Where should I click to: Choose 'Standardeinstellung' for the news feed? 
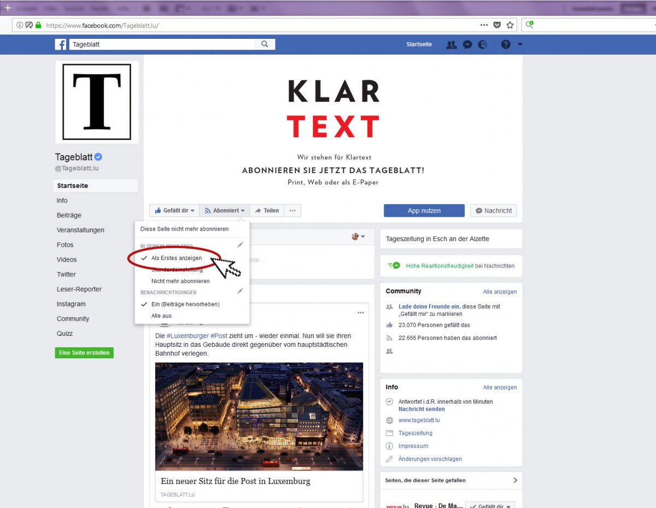176,269
